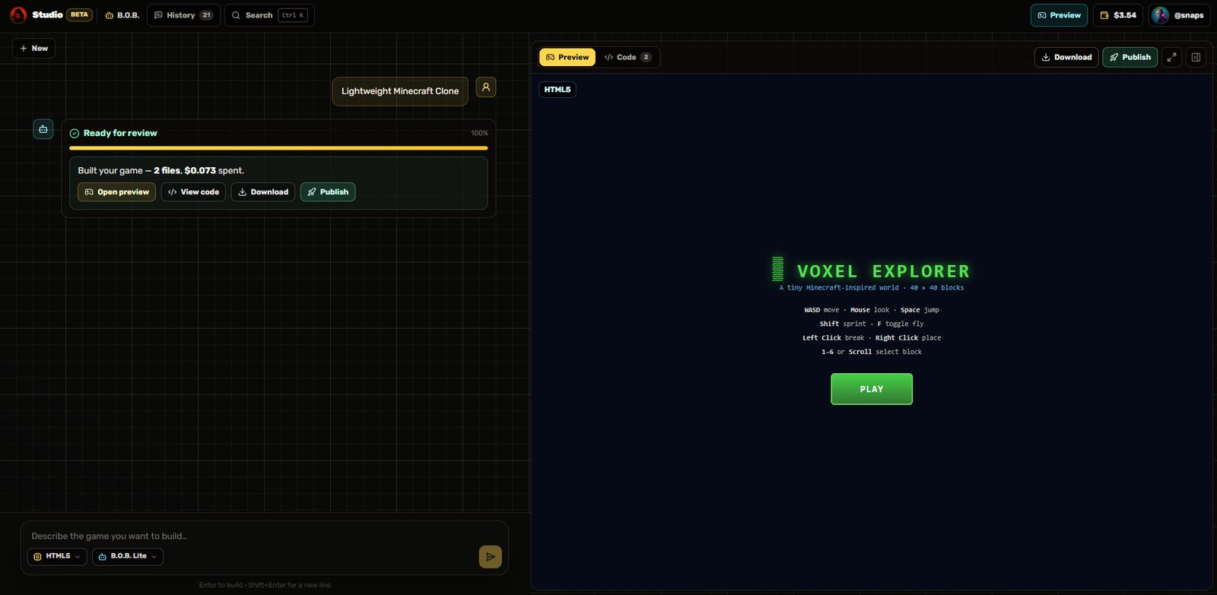Click the yellow build progress bar
Image resolution: width=1217 pixels, height=595 pixels.
click(278, 148)
